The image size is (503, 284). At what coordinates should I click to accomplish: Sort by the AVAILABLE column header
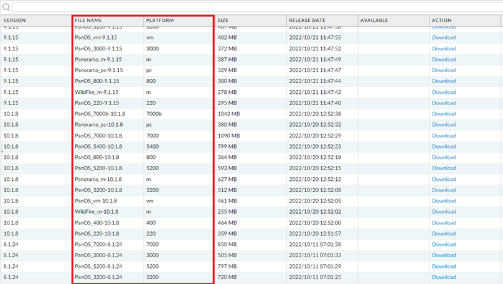[x=393, y=20]
